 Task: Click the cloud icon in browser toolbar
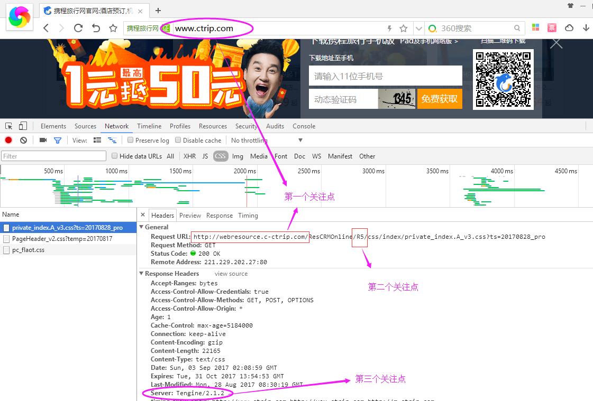[569, 27]
